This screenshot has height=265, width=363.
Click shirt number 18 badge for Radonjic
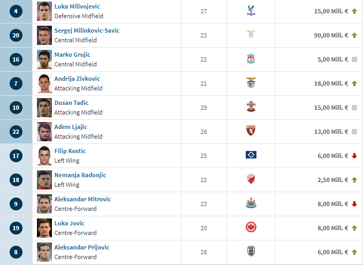16,180
